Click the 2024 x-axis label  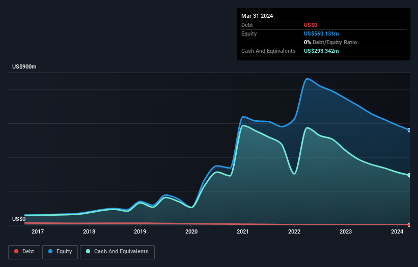[x=397, y=231]
